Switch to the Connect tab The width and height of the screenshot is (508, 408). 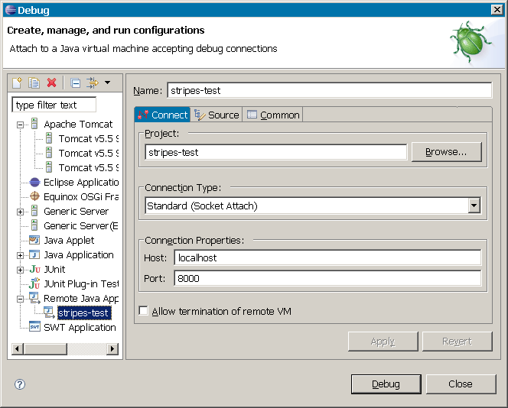tap(162, 115)
